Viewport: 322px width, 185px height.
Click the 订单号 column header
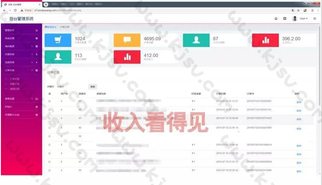pyautogui.click(x=250, y=94)
